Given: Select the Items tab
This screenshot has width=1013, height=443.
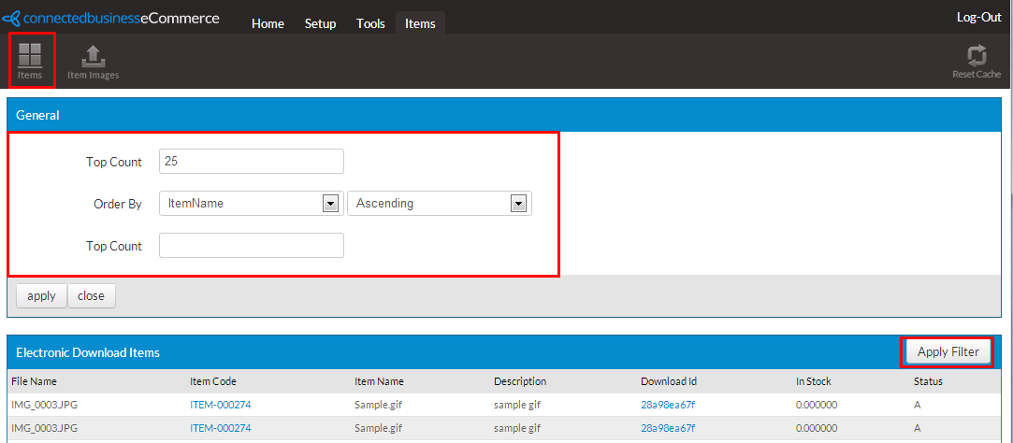Looking at the screenshot, I should (420, 24).
